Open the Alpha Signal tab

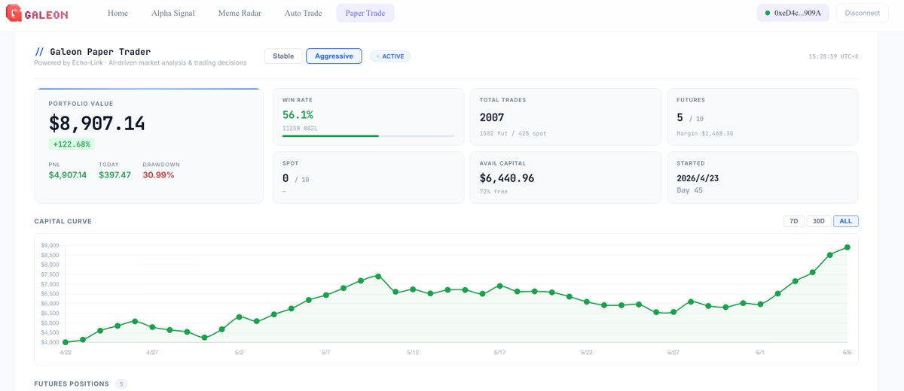173,14
